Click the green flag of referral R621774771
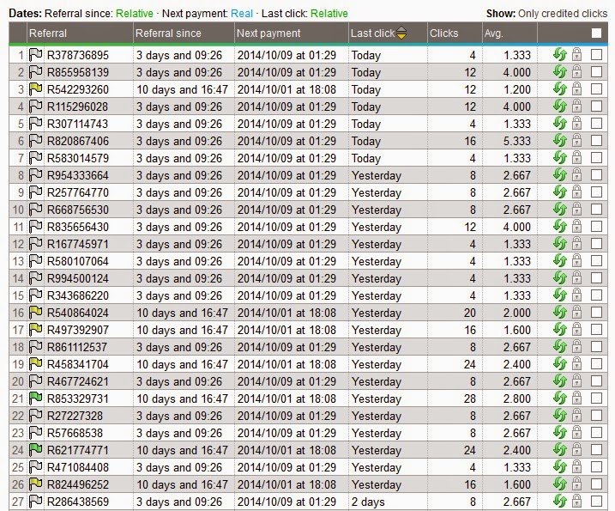The height and width of the screenshot is (511, 615). click(x=35, y=450)
